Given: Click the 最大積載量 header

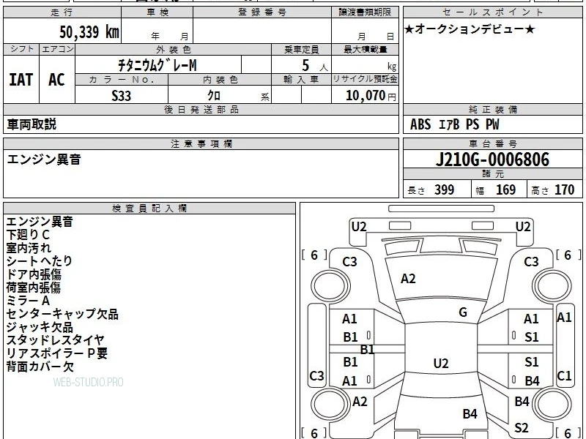Looking at the screenshot, I should (365, 49).
